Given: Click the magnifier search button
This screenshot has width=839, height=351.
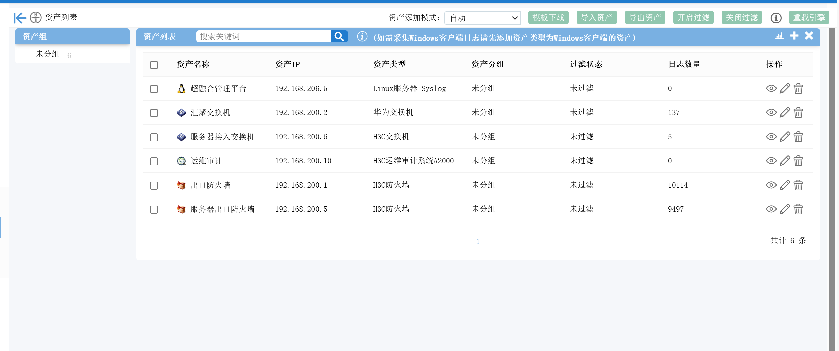Looking at the screenshot, I should [339, 36].
